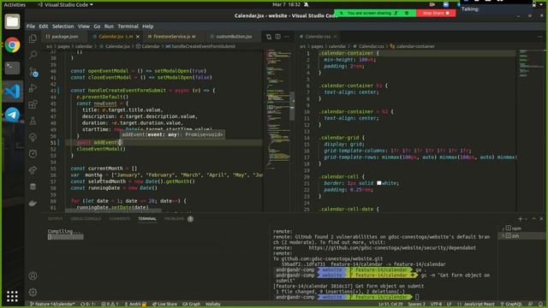The width and height of the screenshot is (548, 308).
Task: Click Live Share in status bar
Action: (x=164, y=305)
